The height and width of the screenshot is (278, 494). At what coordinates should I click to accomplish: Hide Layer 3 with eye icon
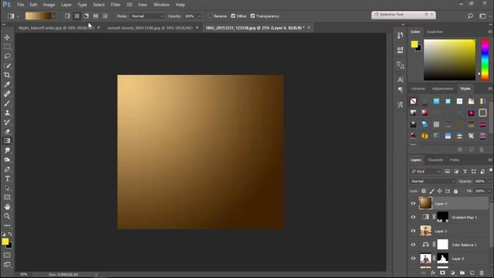pyautogui.click(x=414, y=231)
